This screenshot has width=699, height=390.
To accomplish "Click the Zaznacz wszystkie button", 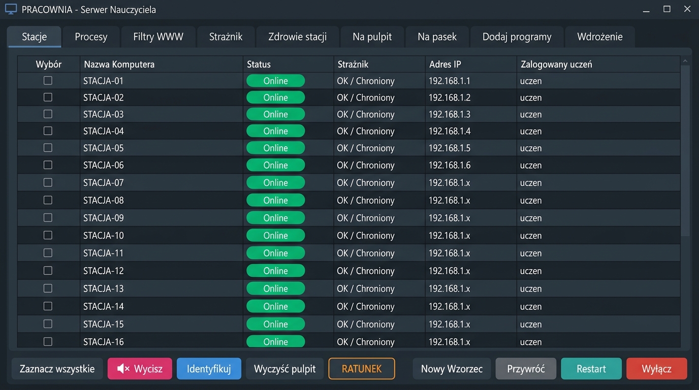I will [57, 369].
